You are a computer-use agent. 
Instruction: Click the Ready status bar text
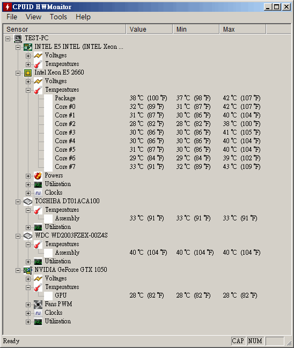pos(11,341)
